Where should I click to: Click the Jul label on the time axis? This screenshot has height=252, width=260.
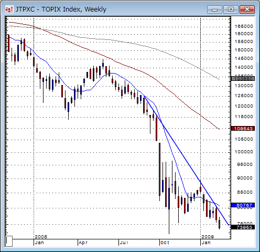[x=124, y=243]
